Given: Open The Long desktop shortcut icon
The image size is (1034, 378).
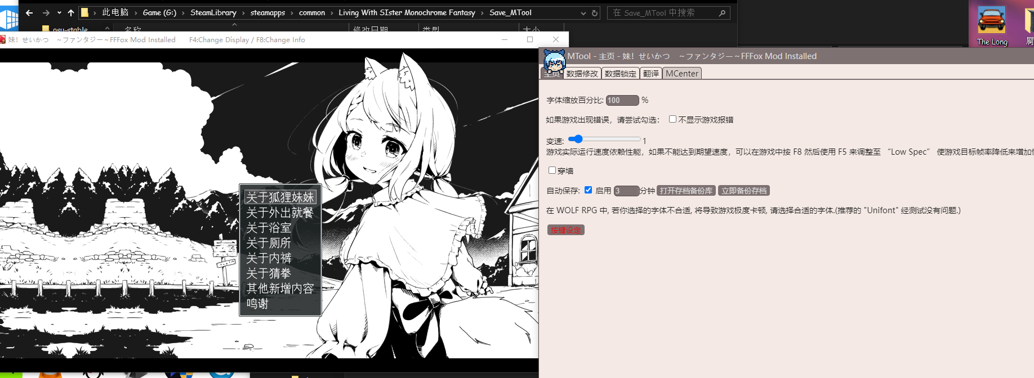Looking at the screenshot, I should point(992,26).
